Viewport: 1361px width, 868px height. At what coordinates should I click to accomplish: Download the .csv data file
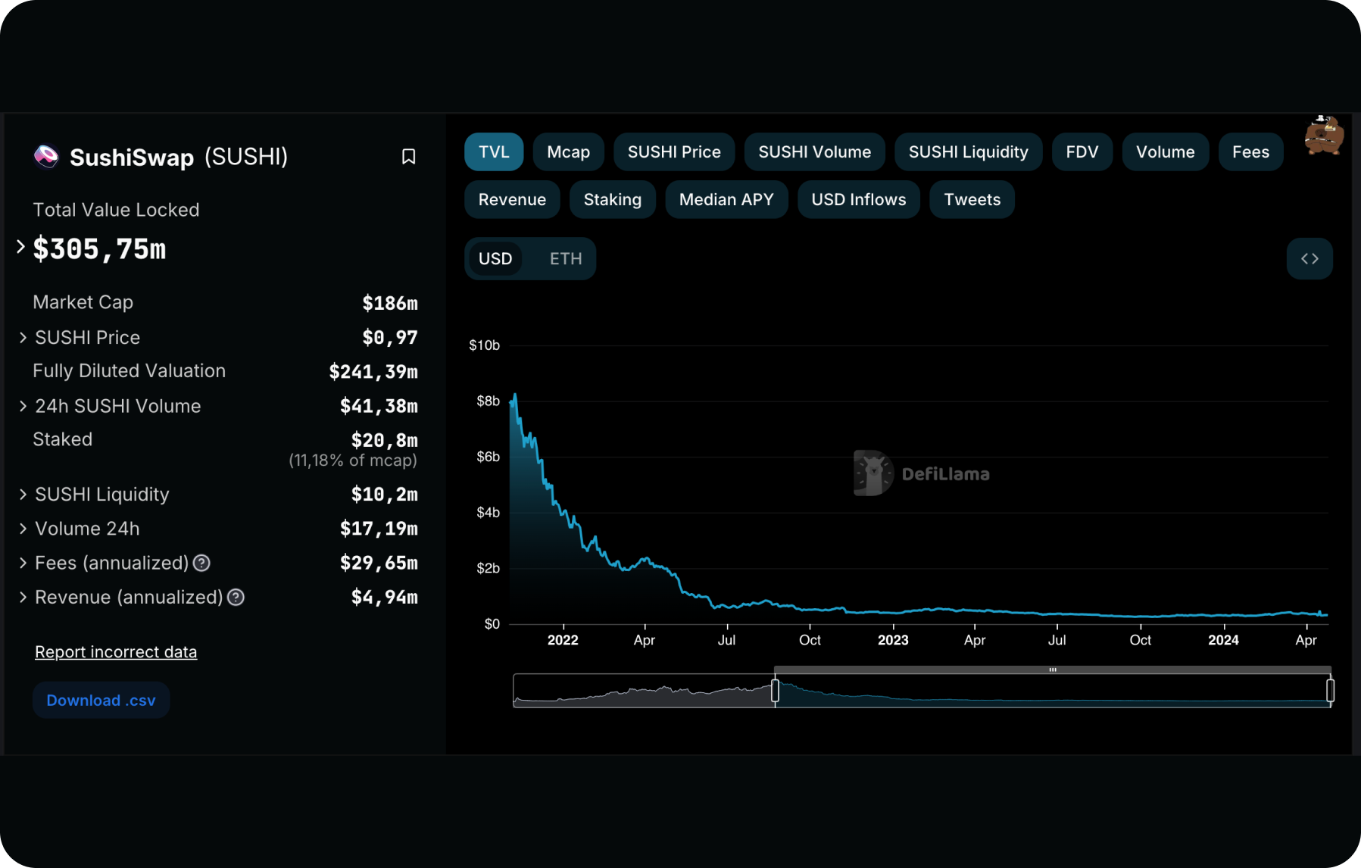click(101, 701)
